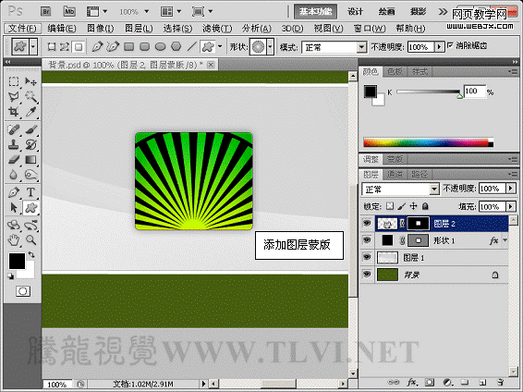Select the Horizontal Type tool

click(31, 192)
